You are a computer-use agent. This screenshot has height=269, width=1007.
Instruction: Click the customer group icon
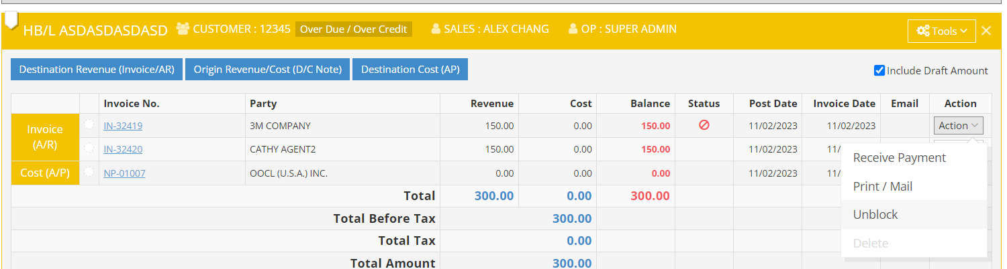pos(183,29)
